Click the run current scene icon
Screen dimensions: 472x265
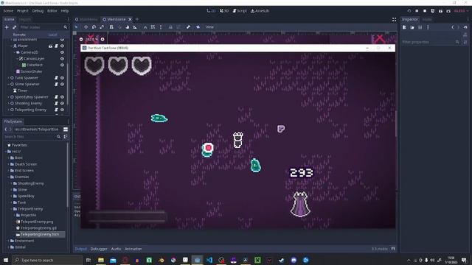(440, 11)
